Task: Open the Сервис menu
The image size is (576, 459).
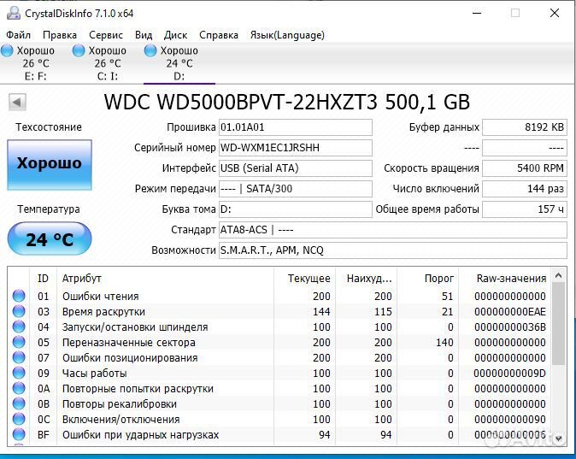Action: pyautogui.click(x=106, y=35)
